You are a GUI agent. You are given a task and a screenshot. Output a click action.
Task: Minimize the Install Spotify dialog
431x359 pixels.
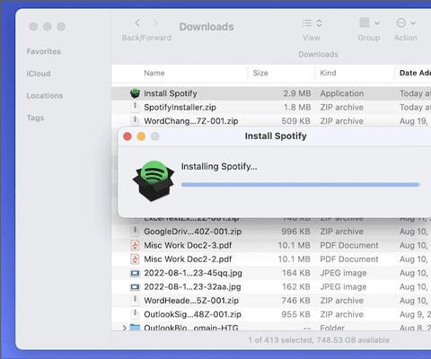click(141, 136)
